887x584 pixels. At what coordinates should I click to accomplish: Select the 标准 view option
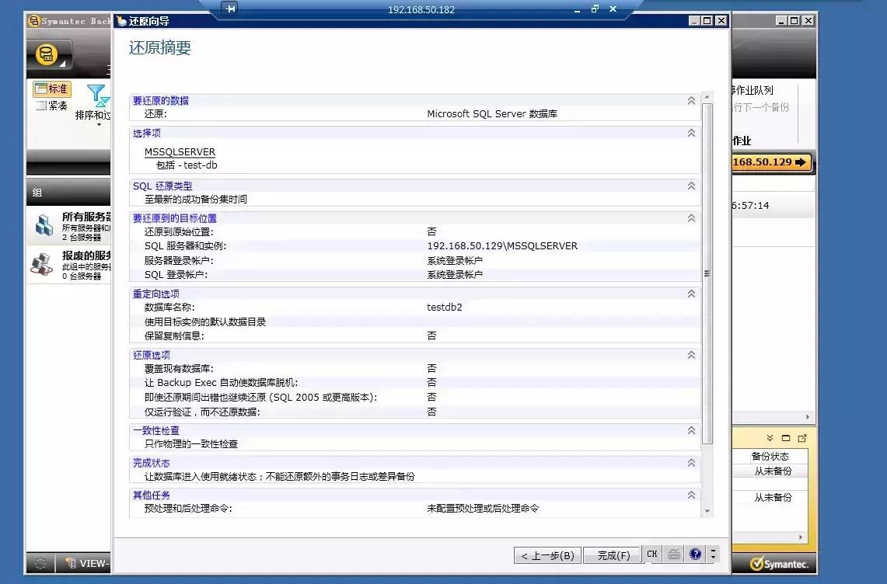(x=52, y=89)
